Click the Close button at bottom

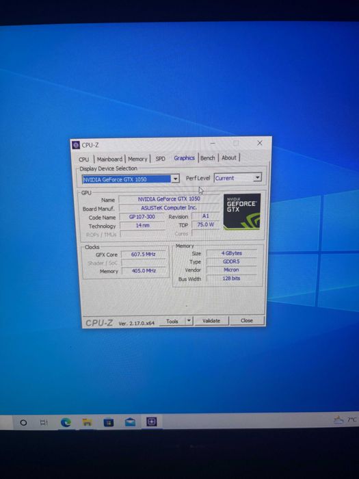(x=247, y=320)
